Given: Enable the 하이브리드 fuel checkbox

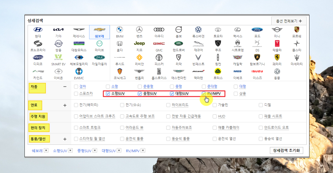Looking at the screenshot, I should (168, 105).
